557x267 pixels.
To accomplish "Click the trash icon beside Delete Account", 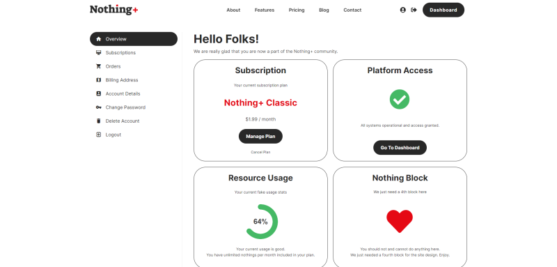I will 98,121.
